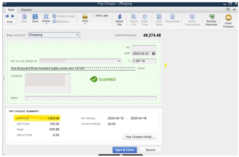This screenshot has width=239, height=157.
Task: Open Enter Time tool
Action: [x=145, y=20]
